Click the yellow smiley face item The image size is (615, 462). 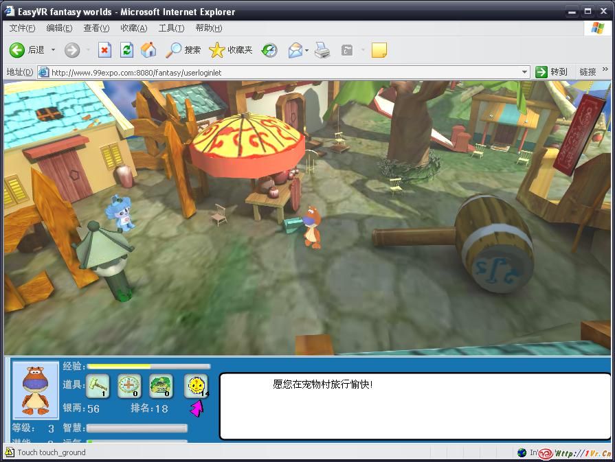(x=195, y=386)
